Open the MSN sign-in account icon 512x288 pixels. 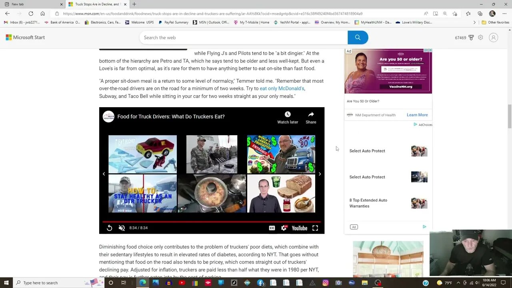[494, 38]
